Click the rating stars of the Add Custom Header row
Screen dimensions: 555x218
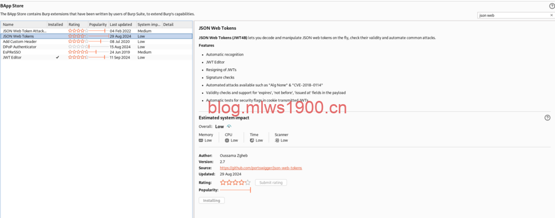tap(78, 41)
